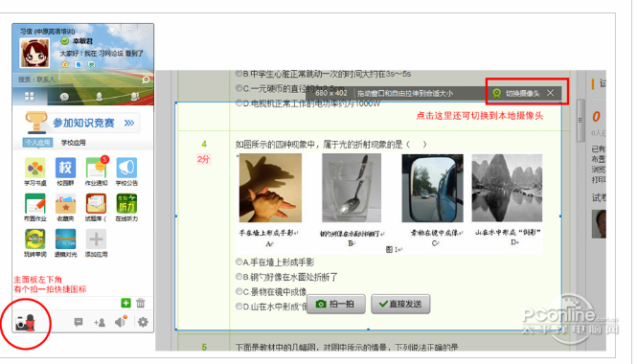Click the trash can delete icon

coord(141,303)
